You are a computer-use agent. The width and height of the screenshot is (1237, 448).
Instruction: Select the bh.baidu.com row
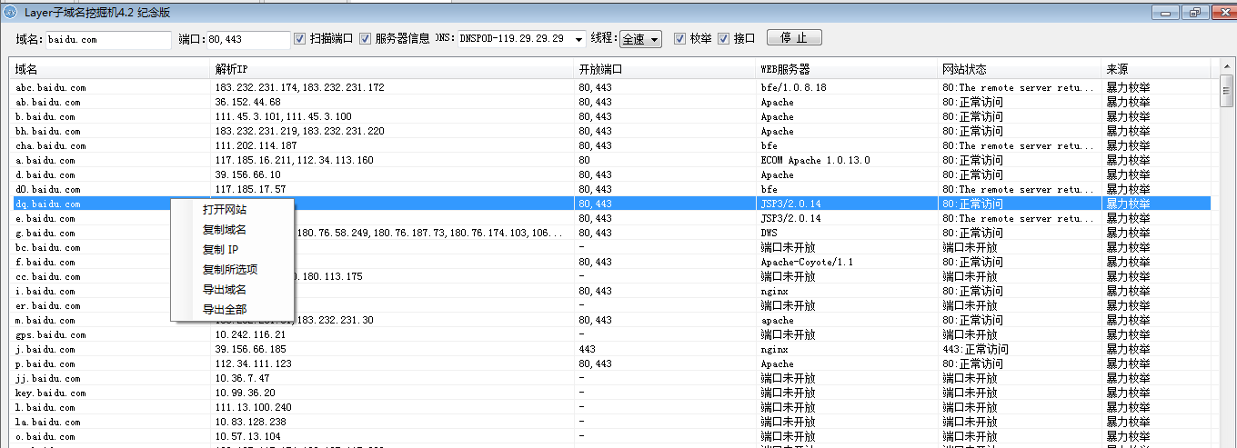click(x=610, y=131)
